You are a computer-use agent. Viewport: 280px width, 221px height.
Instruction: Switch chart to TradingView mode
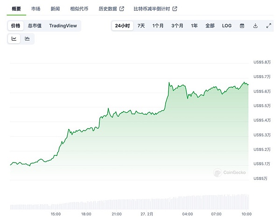[63, 26]
